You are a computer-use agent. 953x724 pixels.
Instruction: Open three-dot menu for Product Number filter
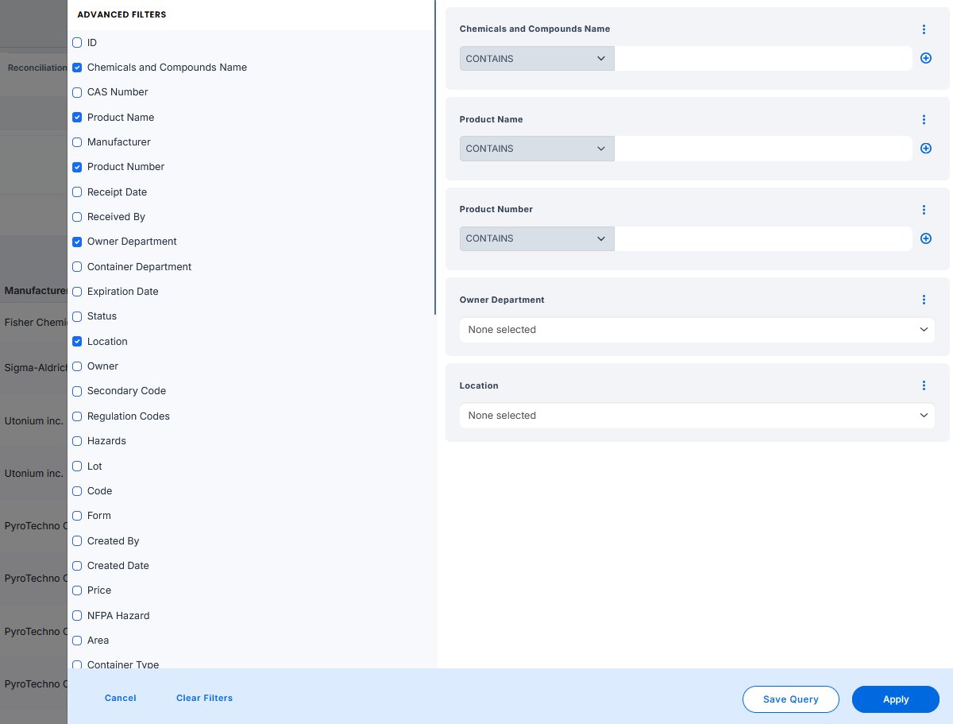point(924,210)
